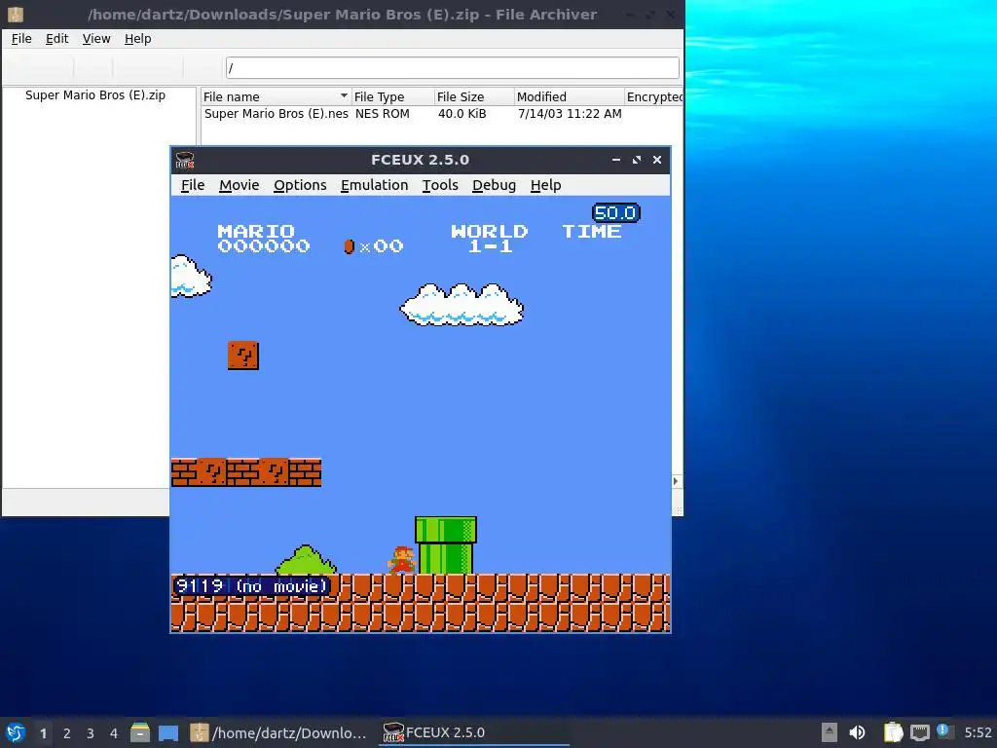The width and height of the screenshot is (997, 748).
Task: Click the eject removable media tray icon
Action: 829,732
